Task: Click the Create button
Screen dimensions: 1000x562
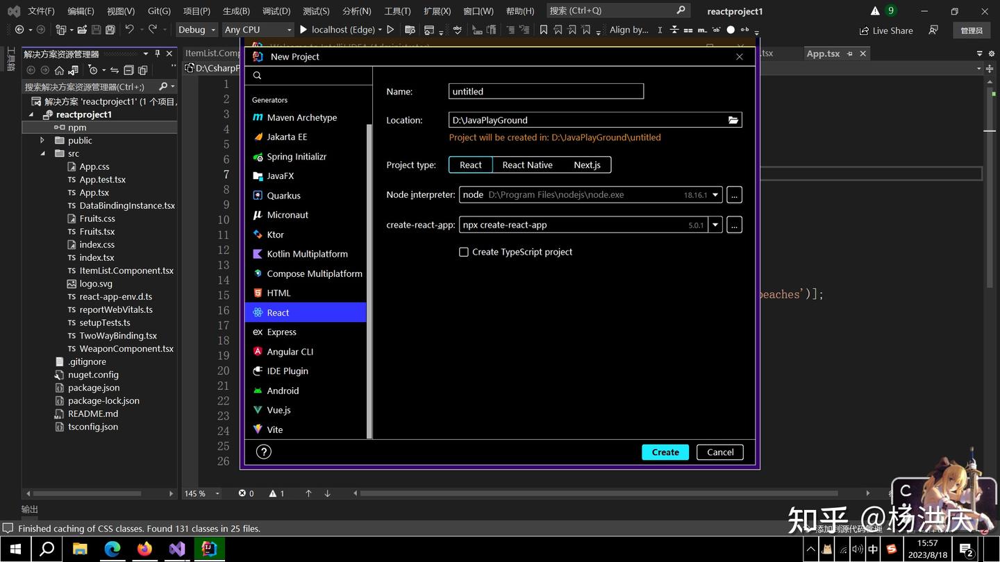Action: (x=665, y=452)
